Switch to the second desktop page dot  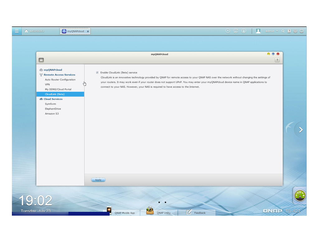[x=159, y=202]
